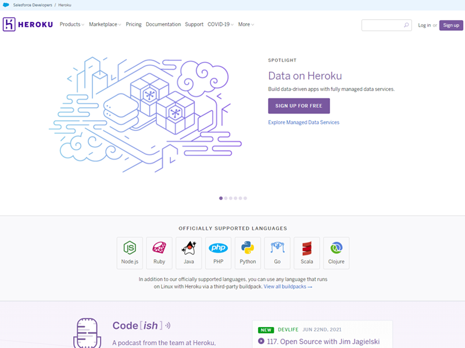This screenshot has width=465, height=348.
Task: Expand the Marketplace dropdown menu
Action: [105, 24]
